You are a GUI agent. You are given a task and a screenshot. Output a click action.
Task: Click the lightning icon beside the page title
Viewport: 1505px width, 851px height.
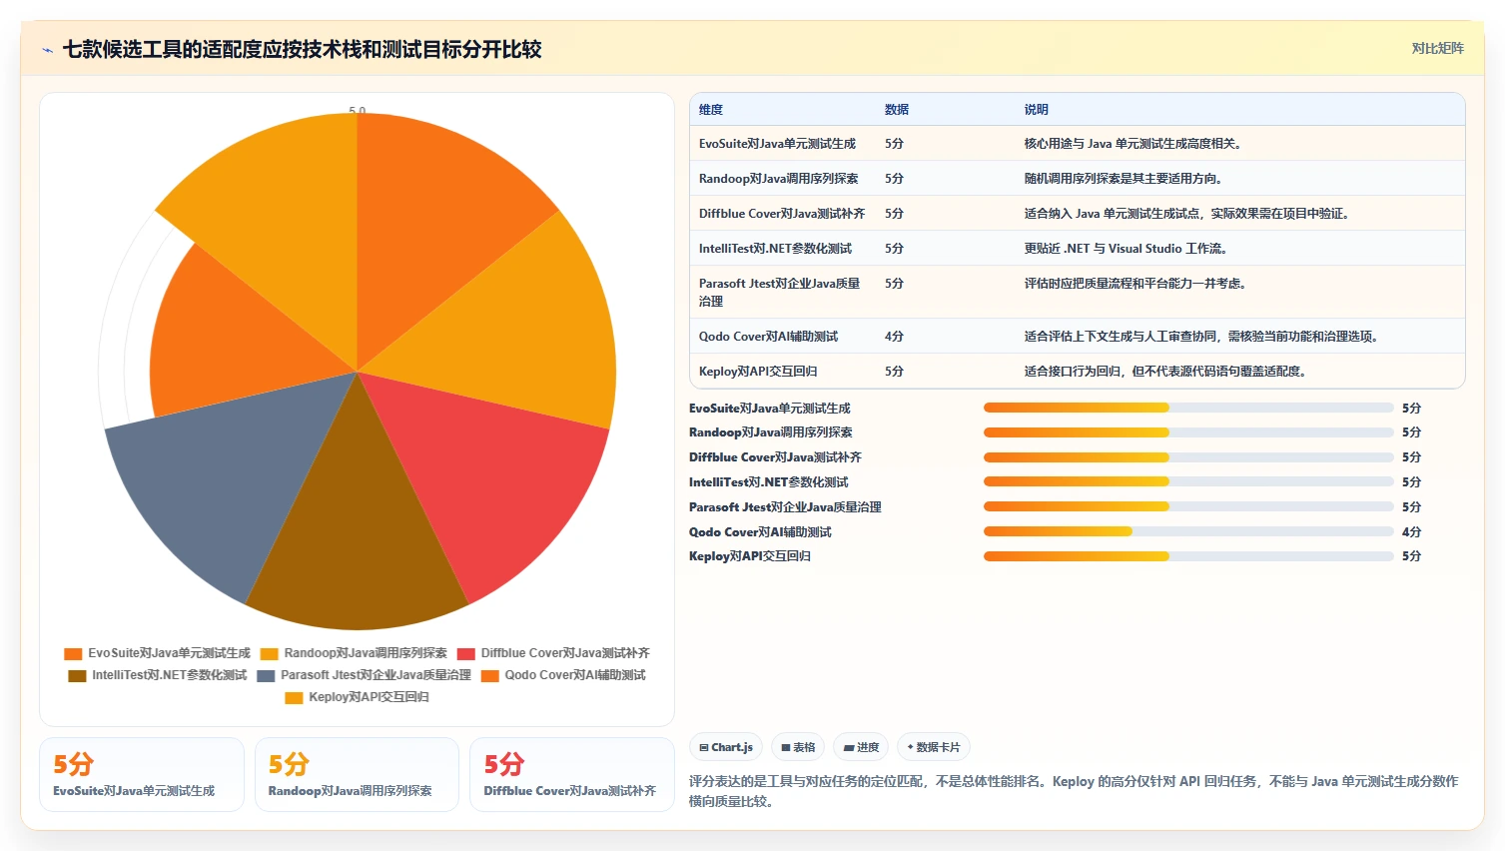click(47, 50)
